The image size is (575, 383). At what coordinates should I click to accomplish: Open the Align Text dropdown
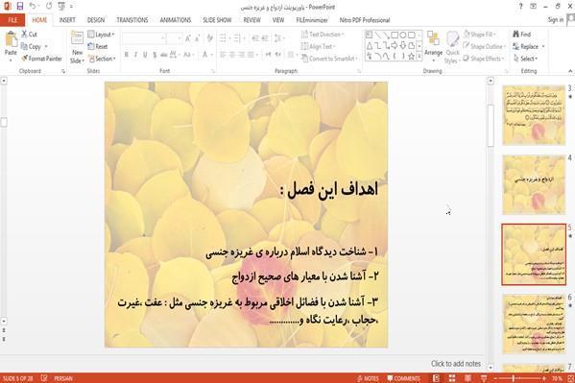tap(318, 47)
